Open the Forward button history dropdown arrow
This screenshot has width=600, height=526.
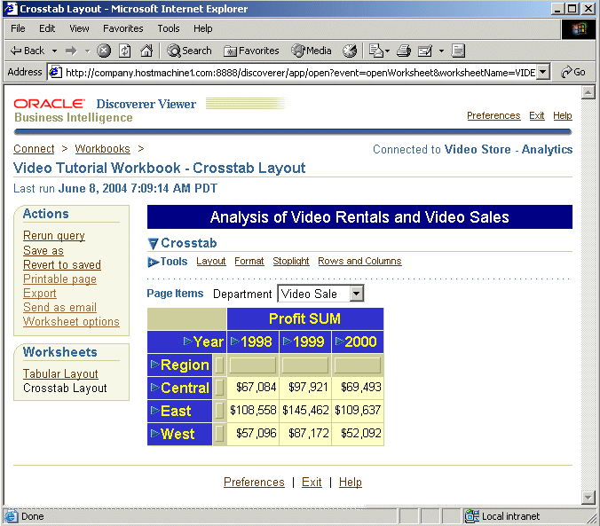87,51
